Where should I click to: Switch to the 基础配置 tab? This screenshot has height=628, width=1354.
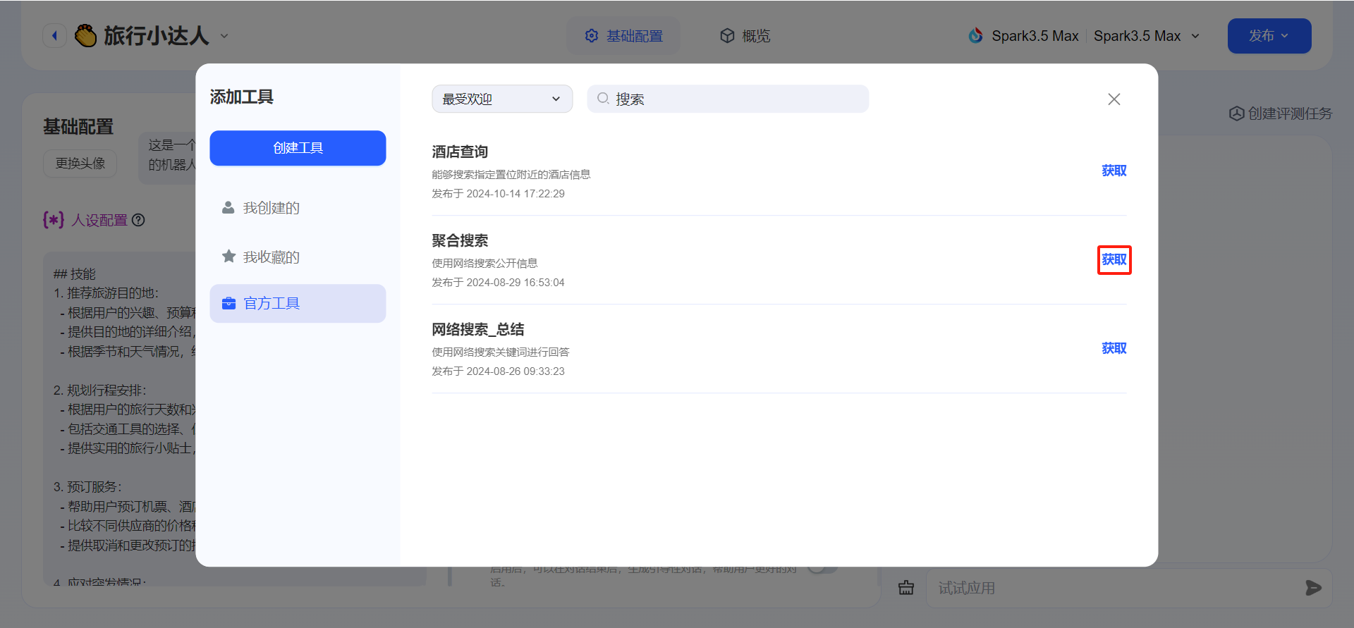pyautogui.click(x=624, y=36)
